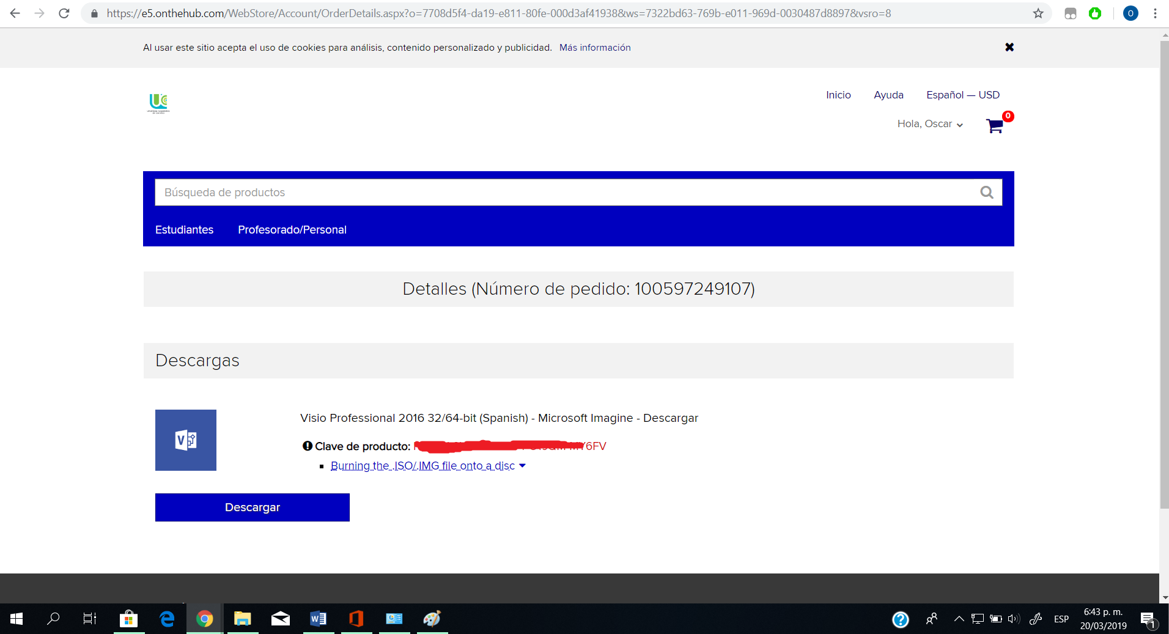The height and width of the screenshot is (634, 1169).
Task: Open the People icon in system tray
Action: pyautogui.click(x=932, y=619)
